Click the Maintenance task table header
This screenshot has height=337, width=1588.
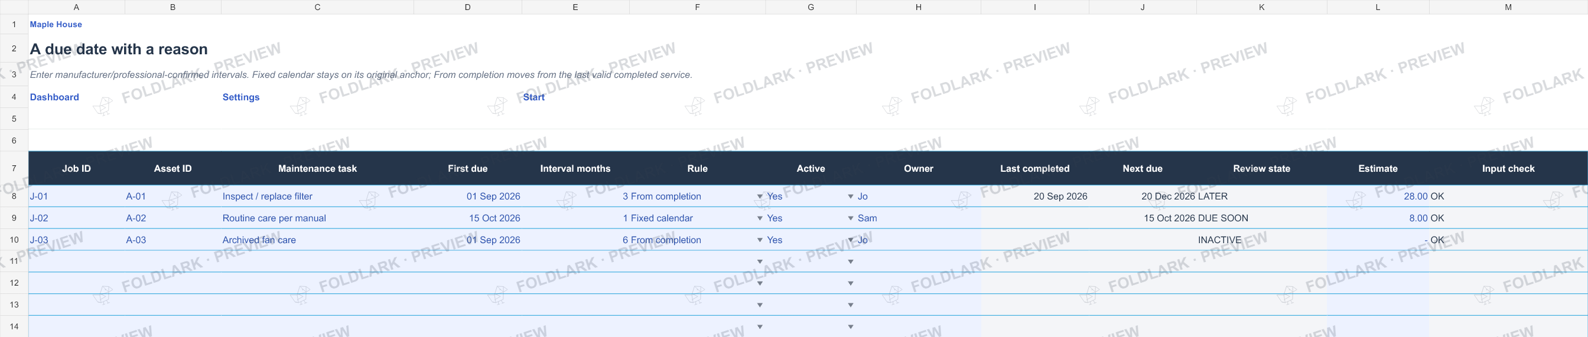[x=317, y=168]
